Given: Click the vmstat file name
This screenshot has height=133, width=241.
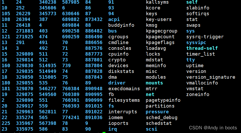Looking at the screenshot, I should 195,89.
